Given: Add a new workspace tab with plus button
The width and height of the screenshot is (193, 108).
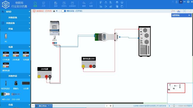Looking at the screenshot, I should pos(110,106).
